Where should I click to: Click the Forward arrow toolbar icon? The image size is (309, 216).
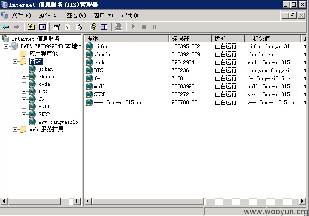17,27
